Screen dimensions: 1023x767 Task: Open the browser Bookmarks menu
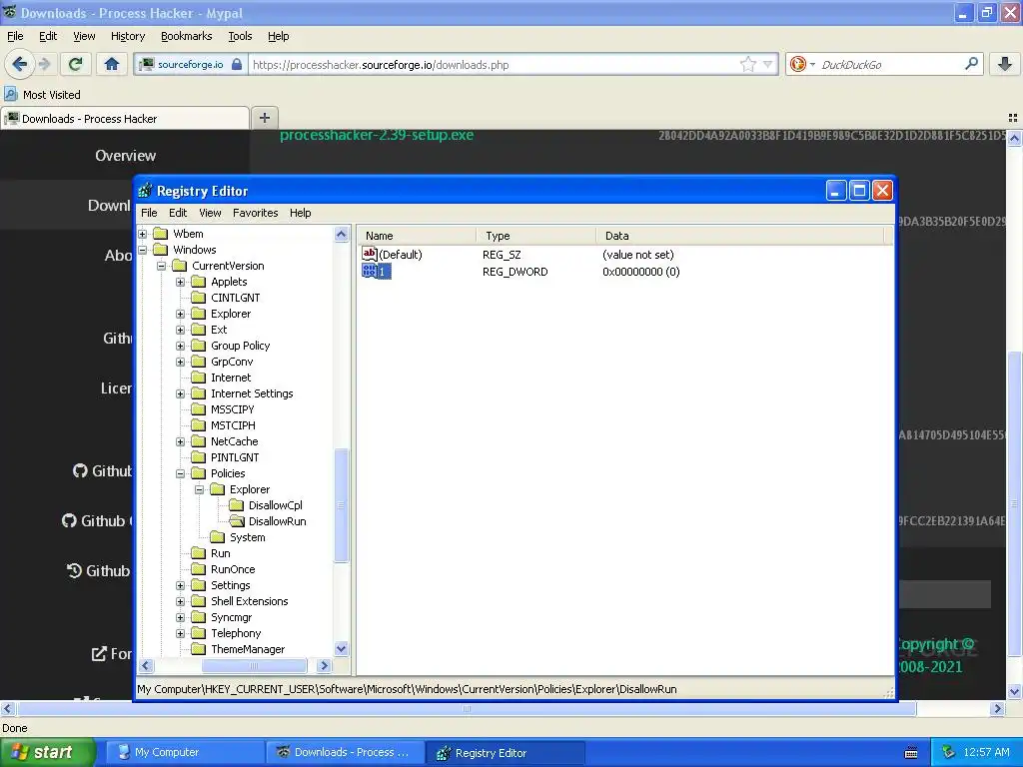[187, 36]
